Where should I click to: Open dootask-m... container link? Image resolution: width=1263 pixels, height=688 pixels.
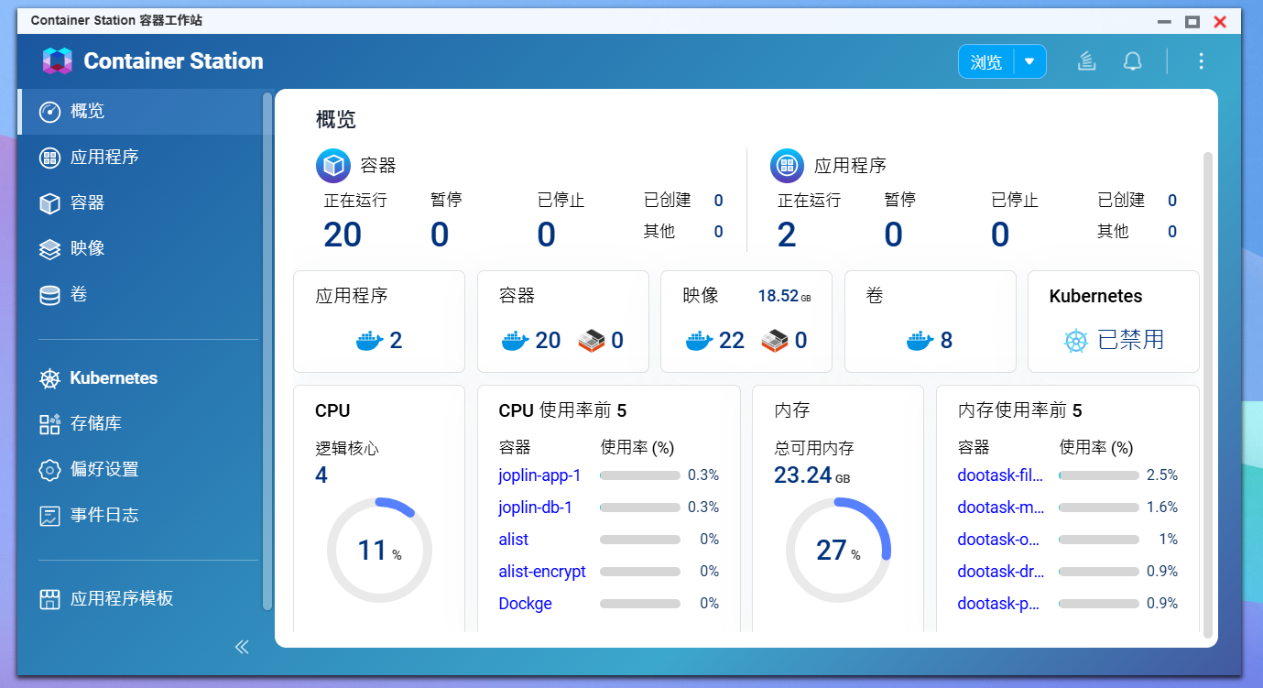(1000, 508)
